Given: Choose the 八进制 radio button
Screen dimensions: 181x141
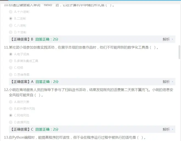Looking at the screenshot, I should pos(11,25).
